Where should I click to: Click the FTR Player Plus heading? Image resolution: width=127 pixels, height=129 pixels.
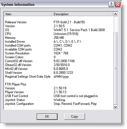tap(16, 84)
